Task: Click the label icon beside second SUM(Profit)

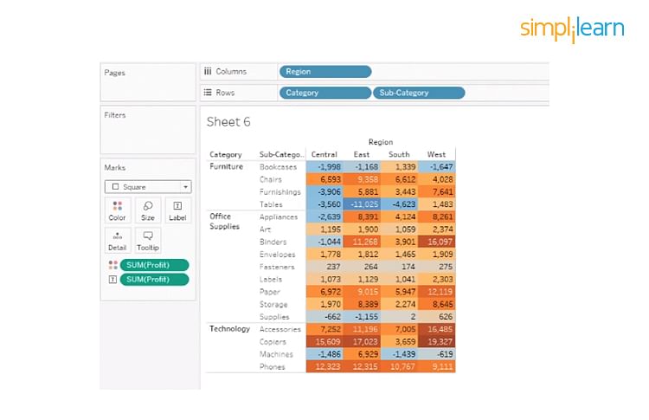Action: point(112,280)
